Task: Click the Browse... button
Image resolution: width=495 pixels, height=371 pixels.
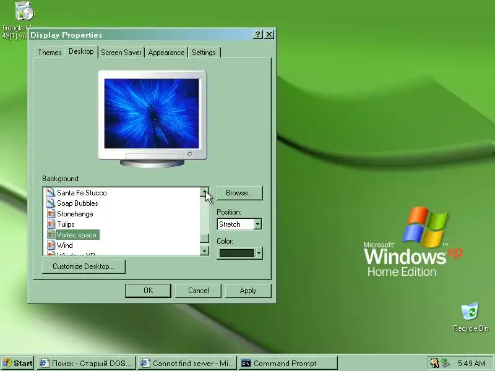Action: (x=239, y=193)
